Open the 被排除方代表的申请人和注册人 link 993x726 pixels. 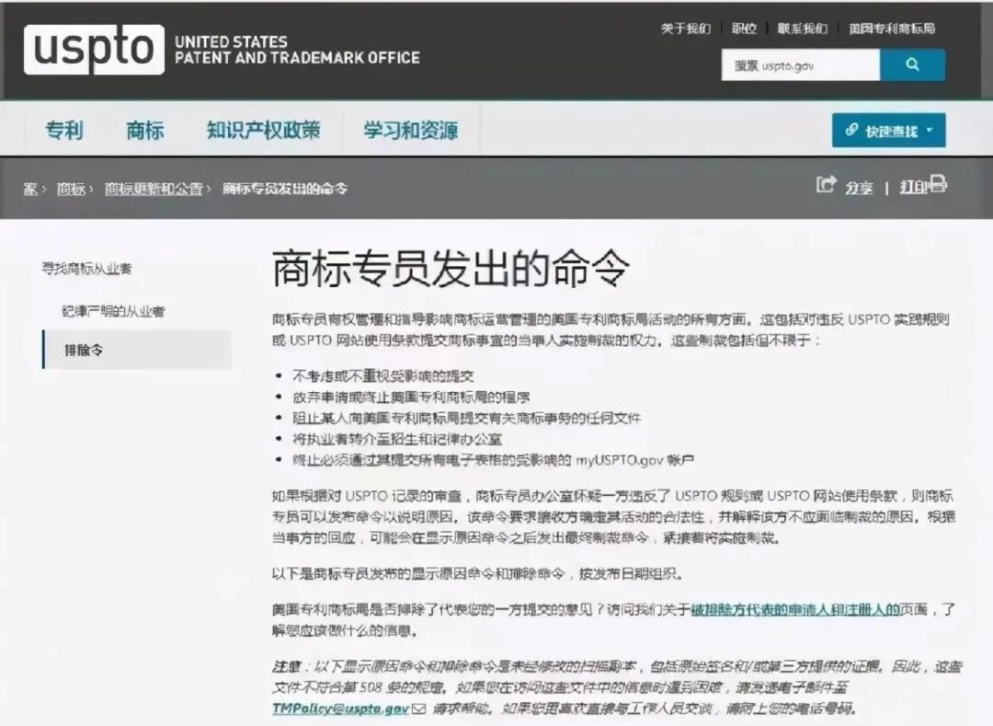click(x=794, y=609)
